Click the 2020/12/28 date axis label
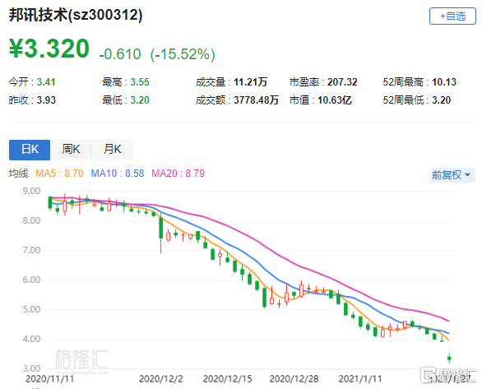This screenshot has height=389, width=482. coord(294,378)
